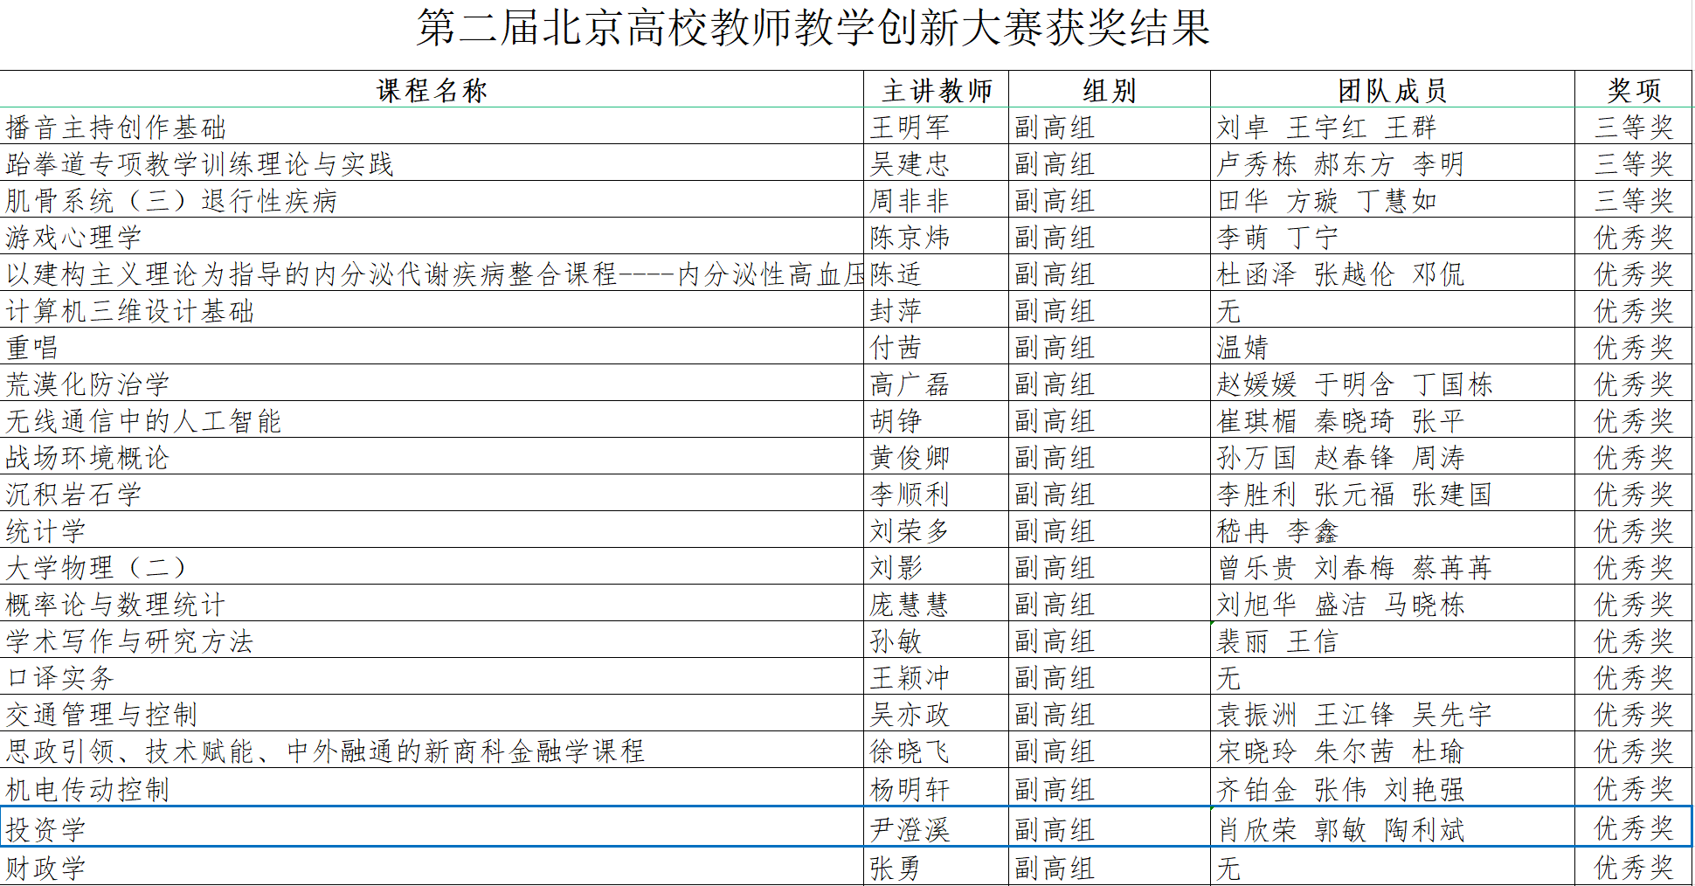The image size is (1695, 886).
Task: Click the 主讲教师 column header
Action: point(936,90)
